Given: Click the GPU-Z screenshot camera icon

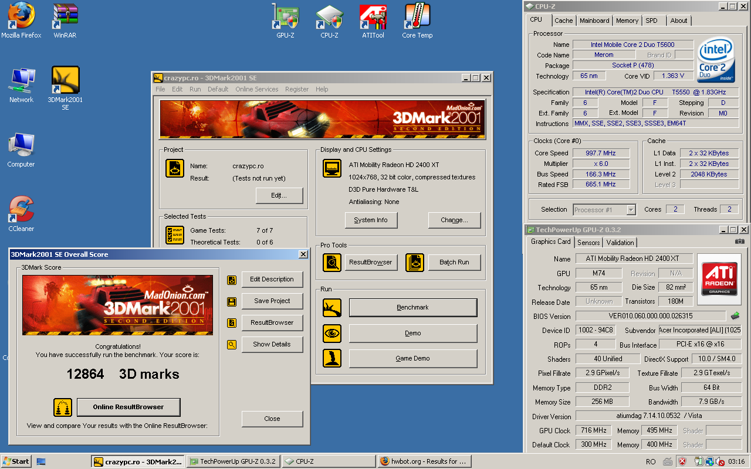Looking at the screenshot, I should tap(739, 242).
